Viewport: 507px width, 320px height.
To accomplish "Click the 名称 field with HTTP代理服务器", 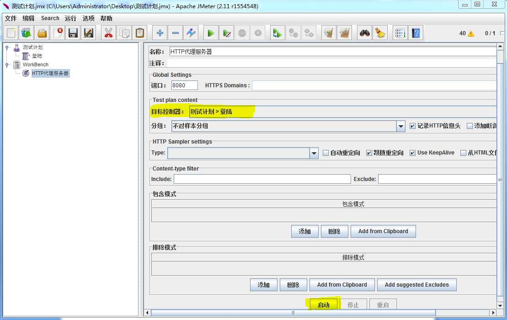I will click(333, 52).
